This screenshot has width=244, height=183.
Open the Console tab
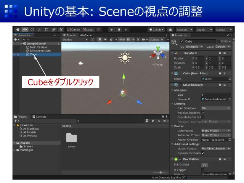point(39,117)
